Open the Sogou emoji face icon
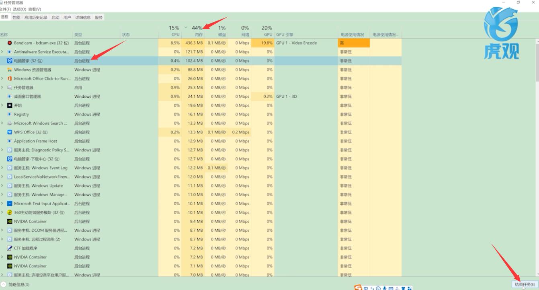The height and width of the screenshot is (290, 539). pyautogui.click(x=378, y=288)
